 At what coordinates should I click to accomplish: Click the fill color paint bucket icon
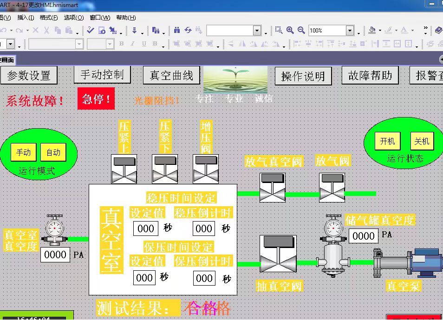(x=372, y=30)
